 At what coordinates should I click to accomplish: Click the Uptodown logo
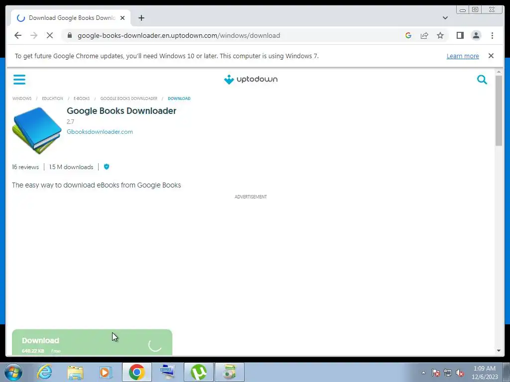point(251,79)
